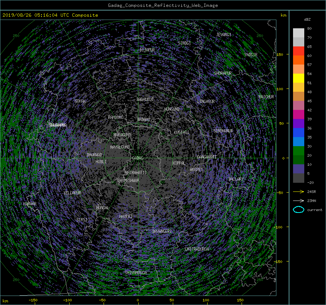The width and height of the screenshot is (326, 305).
Task: Click the YELLAPUR city label
Action: (x=72, y=193)
